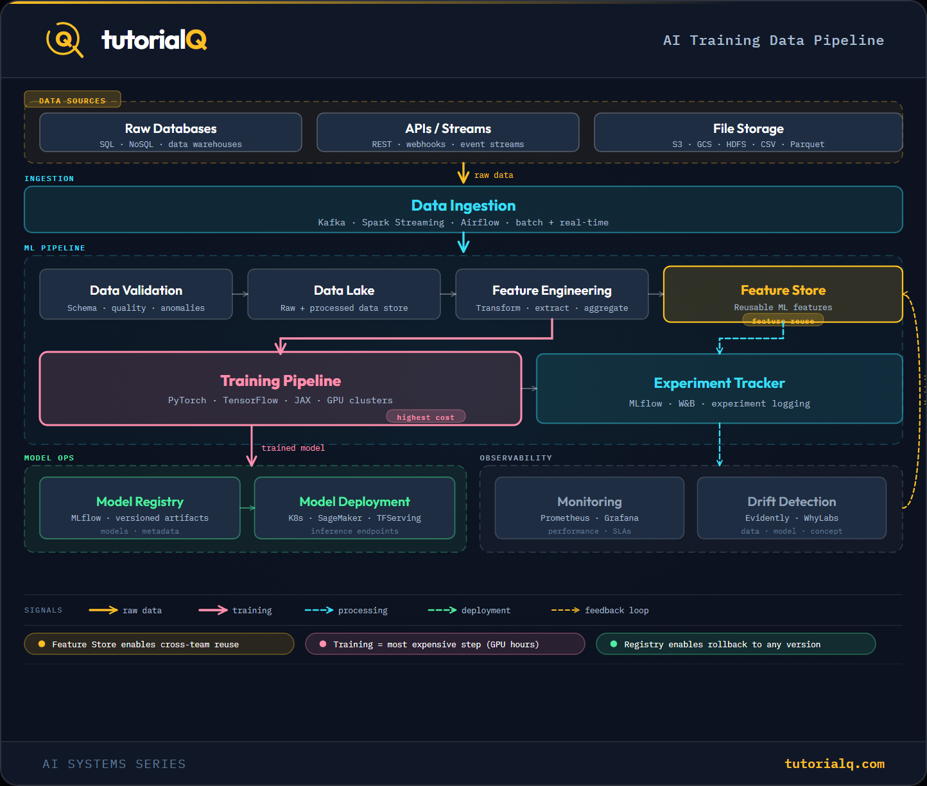This screenshot has height=786, width=927.
Task: Click the 'data · model · concept' caption
Action: [x=792, y=531]
